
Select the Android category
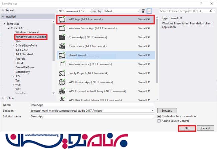[20, 59]
